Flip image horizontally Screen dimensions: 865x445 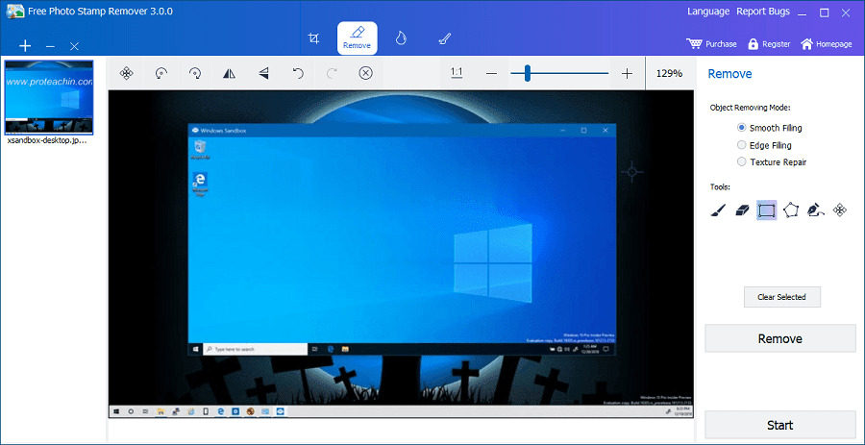tap(230, 73)
